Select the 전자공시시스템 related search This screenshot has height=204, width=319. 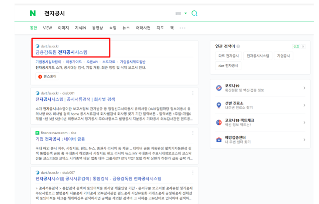tap(258, 56)
